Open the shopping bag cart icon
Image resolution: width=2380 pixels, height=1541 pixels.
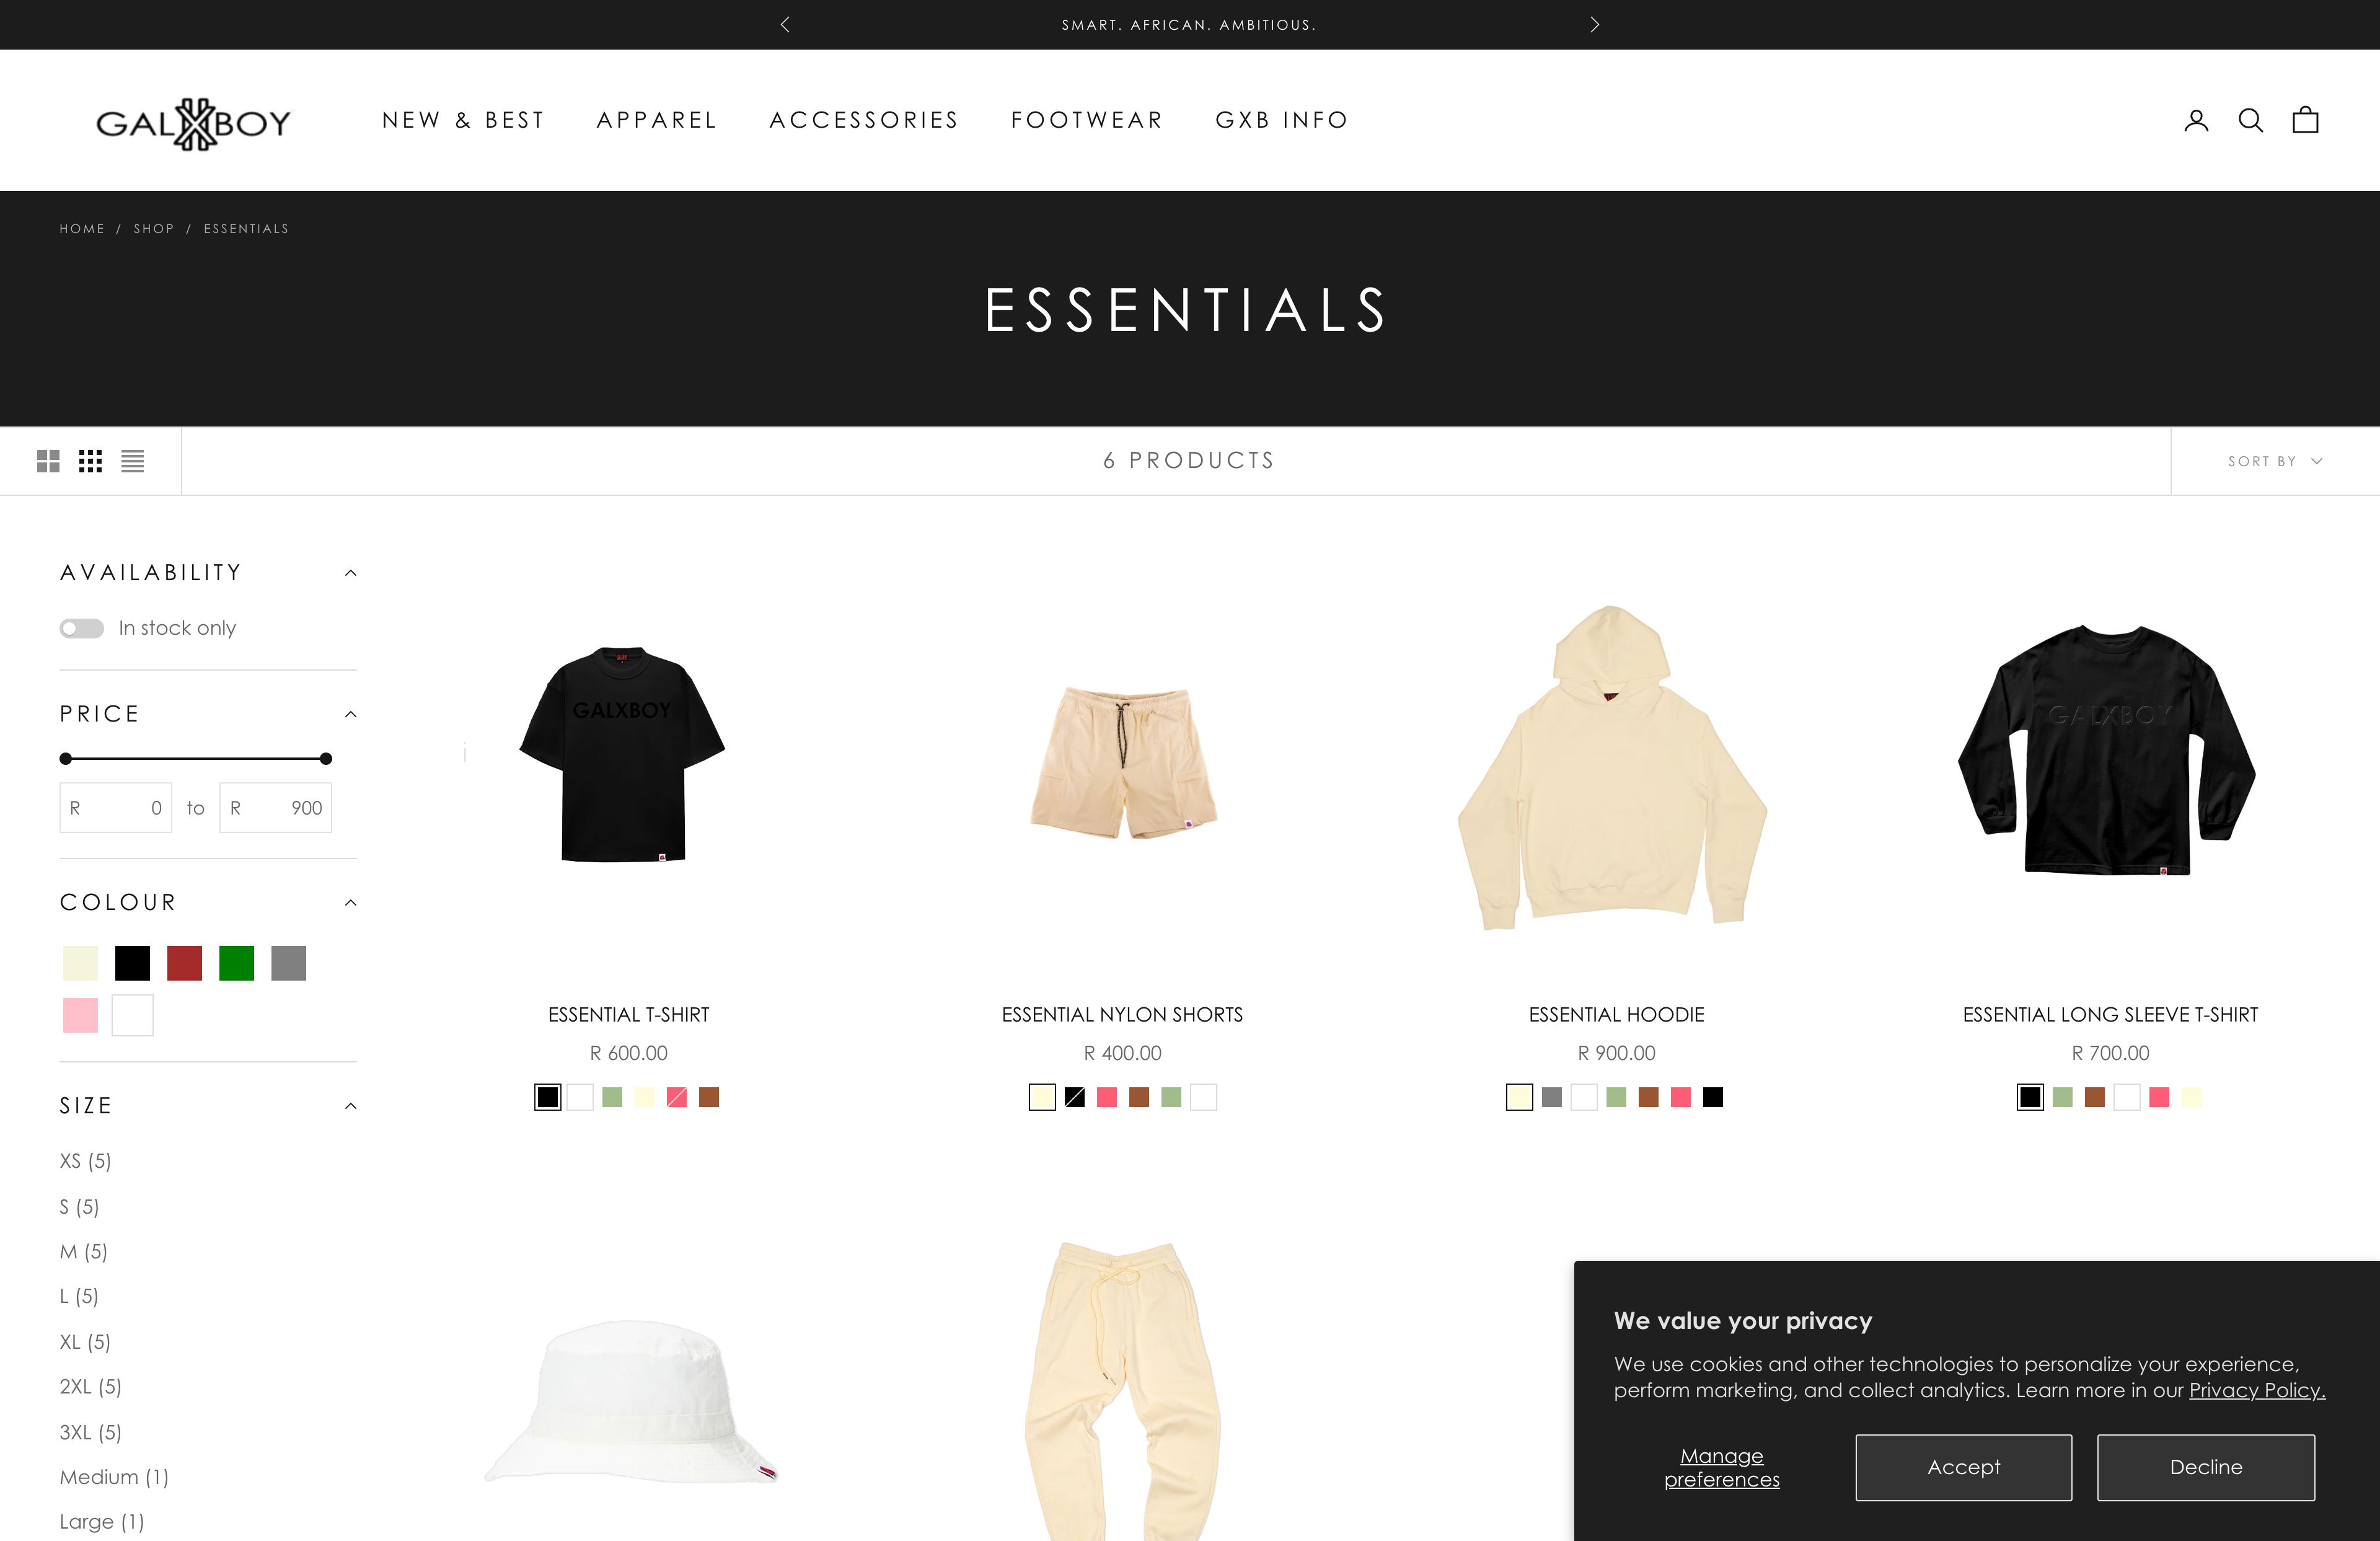[2305, 120]
